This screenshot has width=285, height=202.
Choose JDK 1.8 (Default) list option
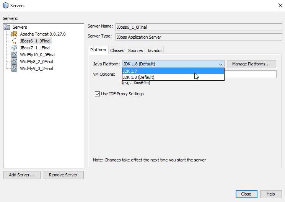pyautogui.click(x=173, y=77)
